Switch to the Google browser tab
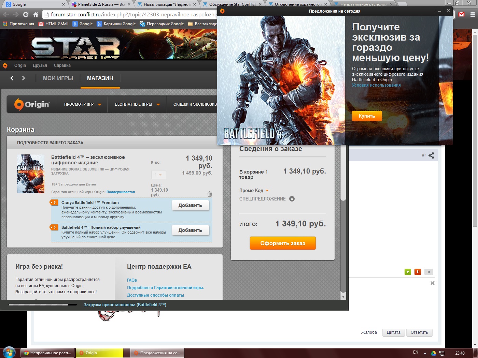This screenshot has width=478, height=358. click(35, 4)
